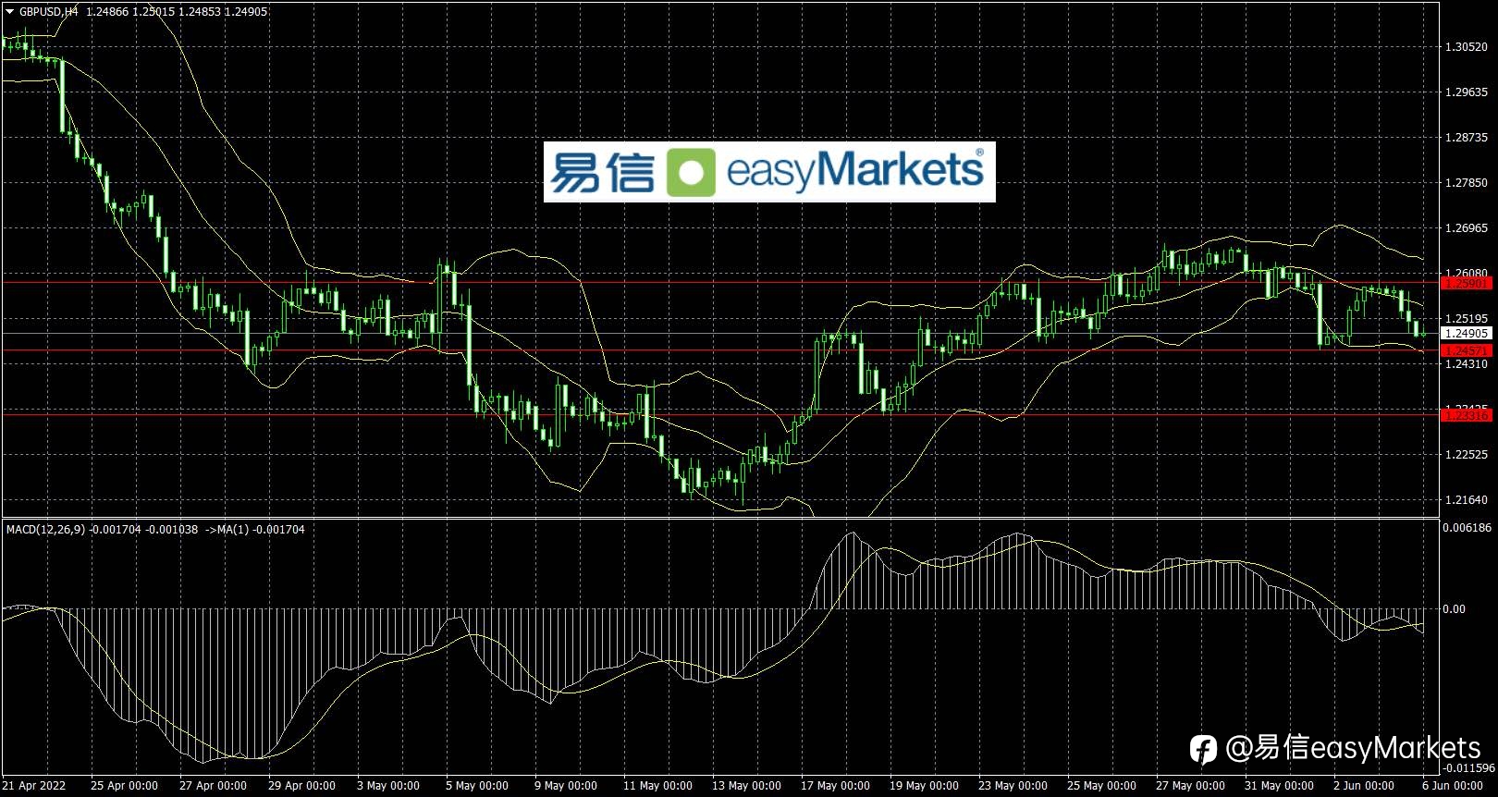This screenshot has height=797, width=1498.
Task: Click the 19 May 00:00 time label
Action: (924, 786)
